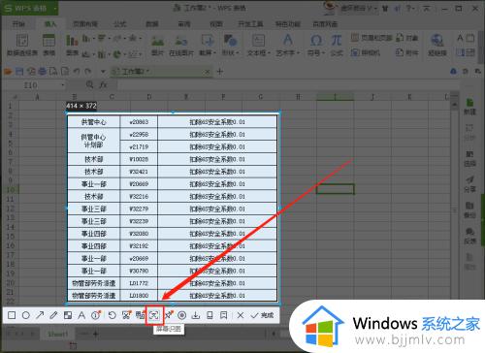This screenshot has height=353, width=485.
Task: Click redo in quick access toolbar
Action: [x=88, y=71]
